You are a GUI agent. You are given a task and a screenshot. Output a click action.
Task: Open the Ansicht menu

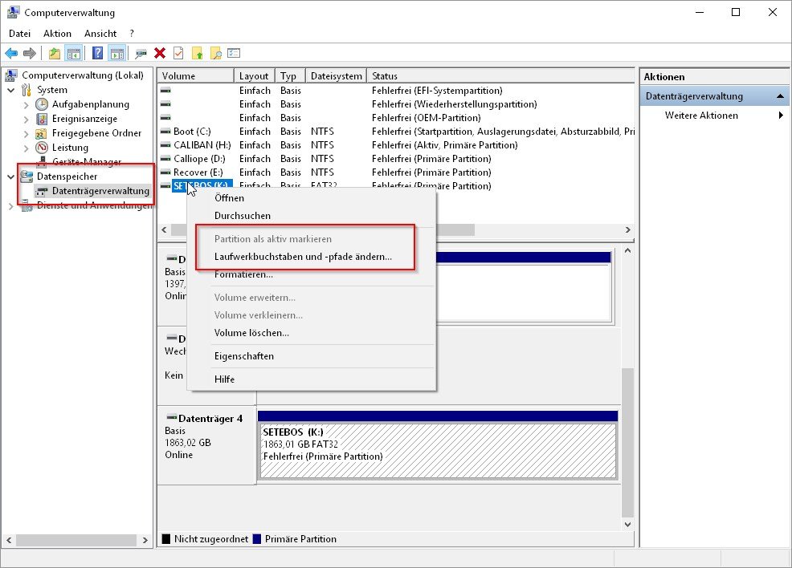pyautogui.click(x=100, y=34)
